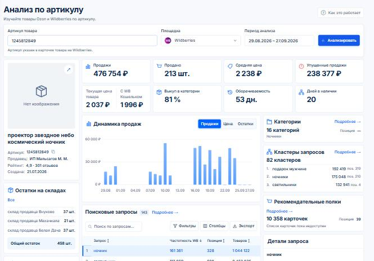This screenshot has height=261, width=374.
Task: Focus the Артикул товара input field
Action: tap(82, 41)
